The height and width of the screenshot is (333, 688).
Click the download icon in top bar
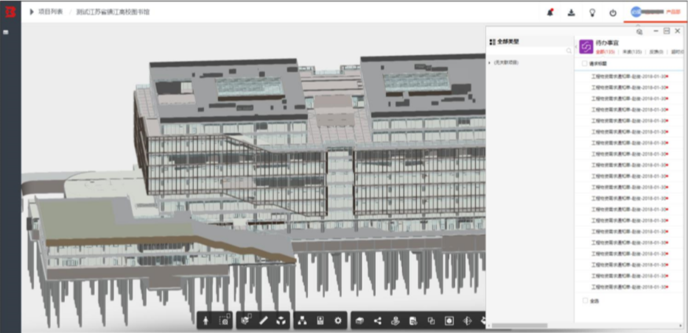pos(572,12)
